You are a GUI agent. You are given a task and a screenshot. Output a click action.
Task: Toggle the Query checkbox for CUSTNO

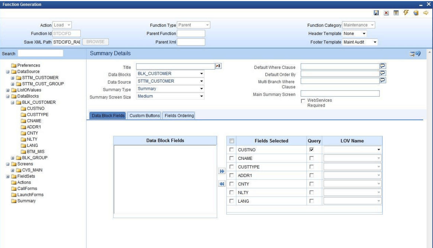click(x=312, y=149)
